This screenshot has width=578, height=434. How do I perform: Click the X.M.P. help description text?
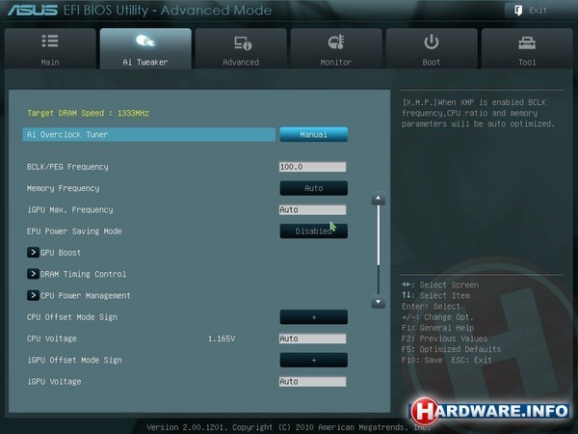[x=478, y=113]
